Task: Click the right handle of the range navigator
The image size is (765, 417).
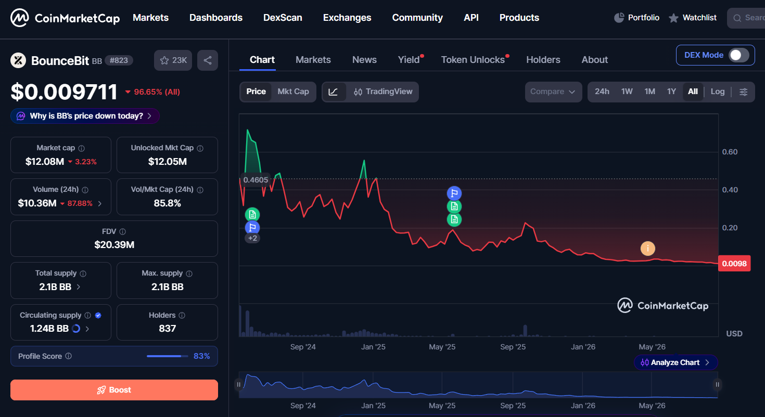Action: click(718, 385)
